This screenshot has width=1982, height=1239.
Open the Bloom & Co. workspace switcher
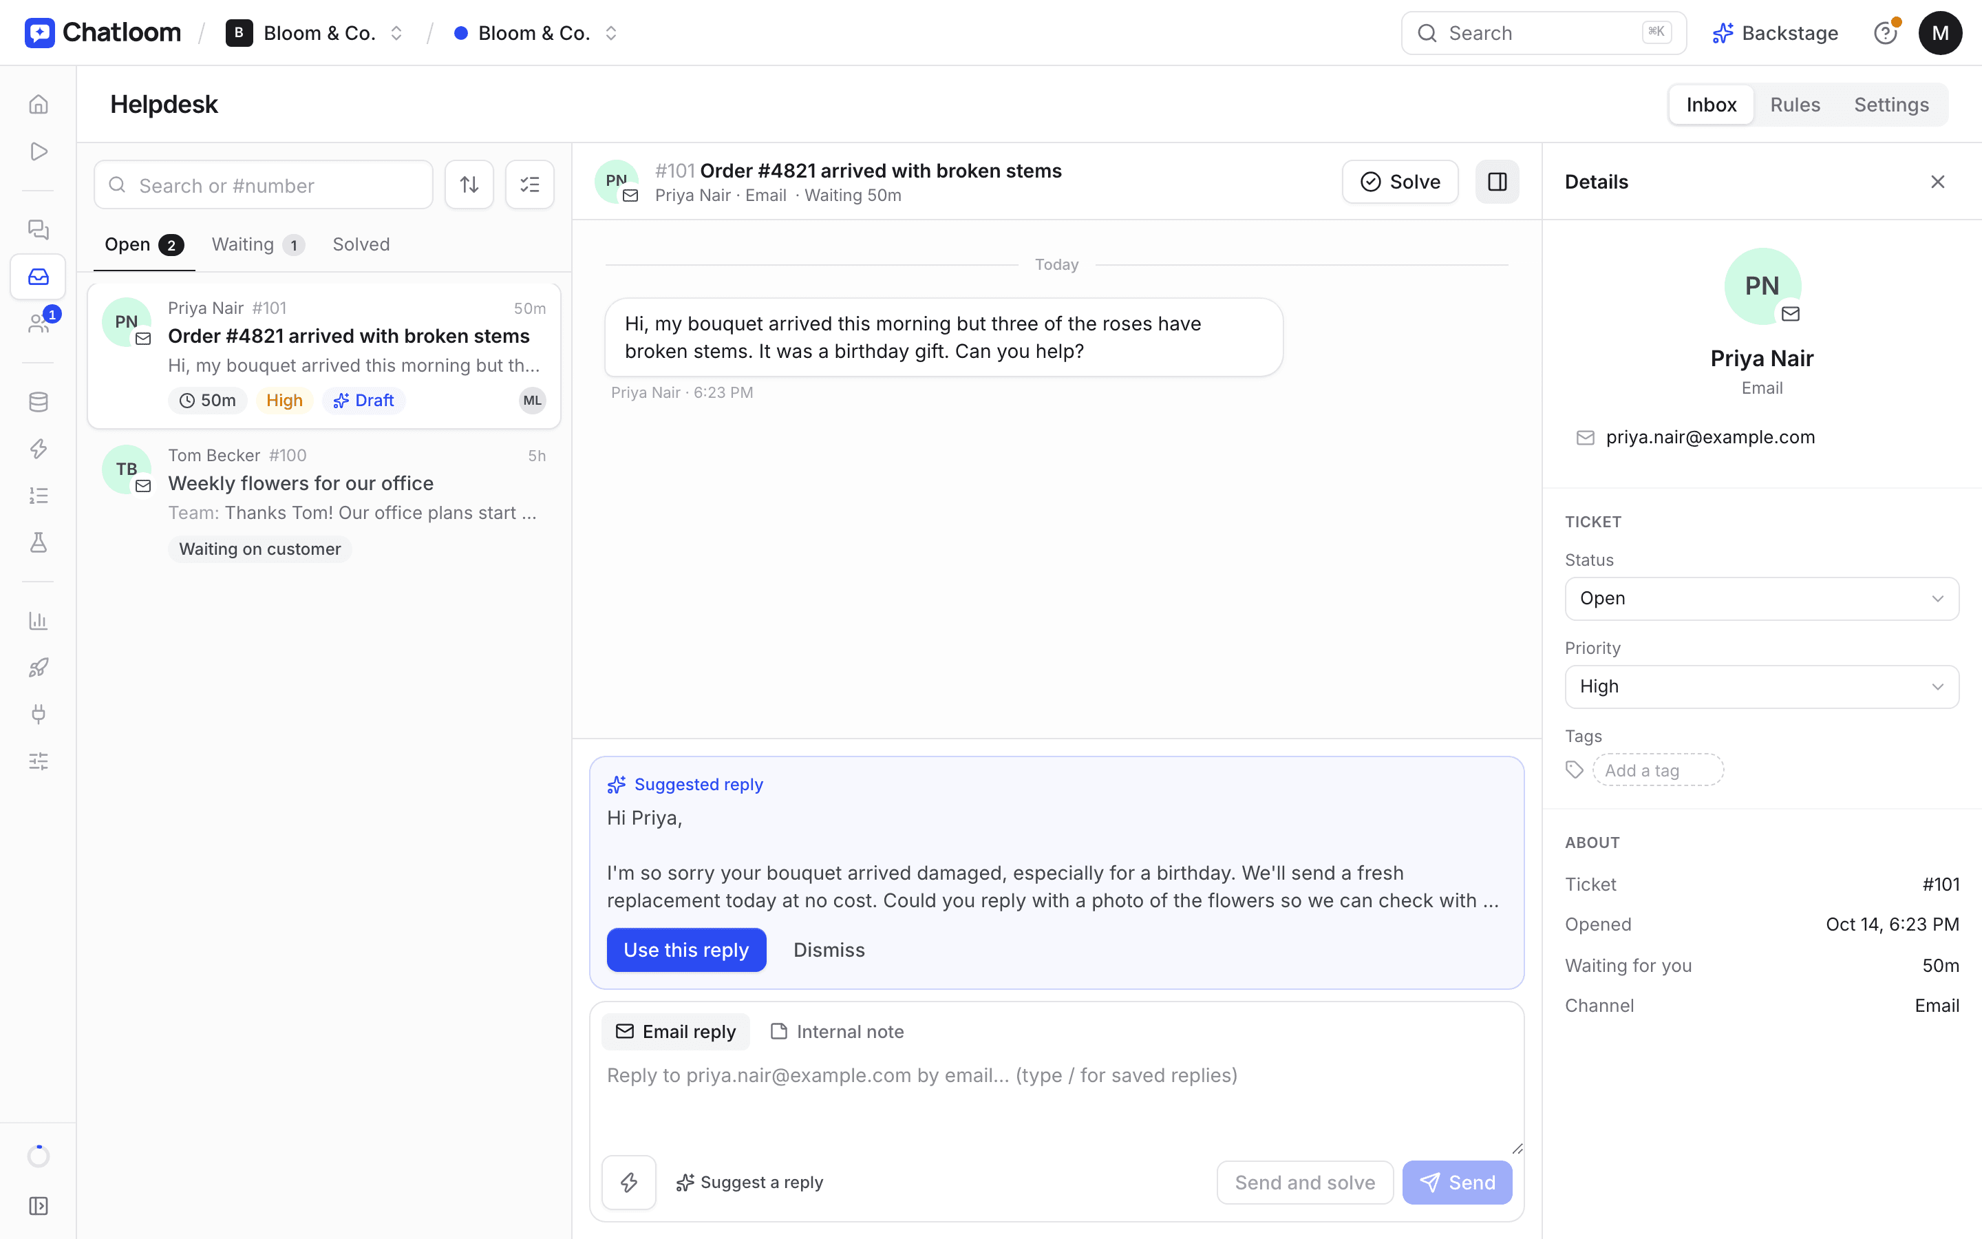[315, 33]
